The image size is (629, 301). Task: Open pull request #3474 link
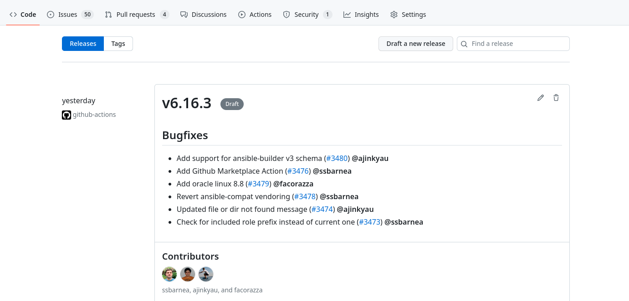(322, 209)
